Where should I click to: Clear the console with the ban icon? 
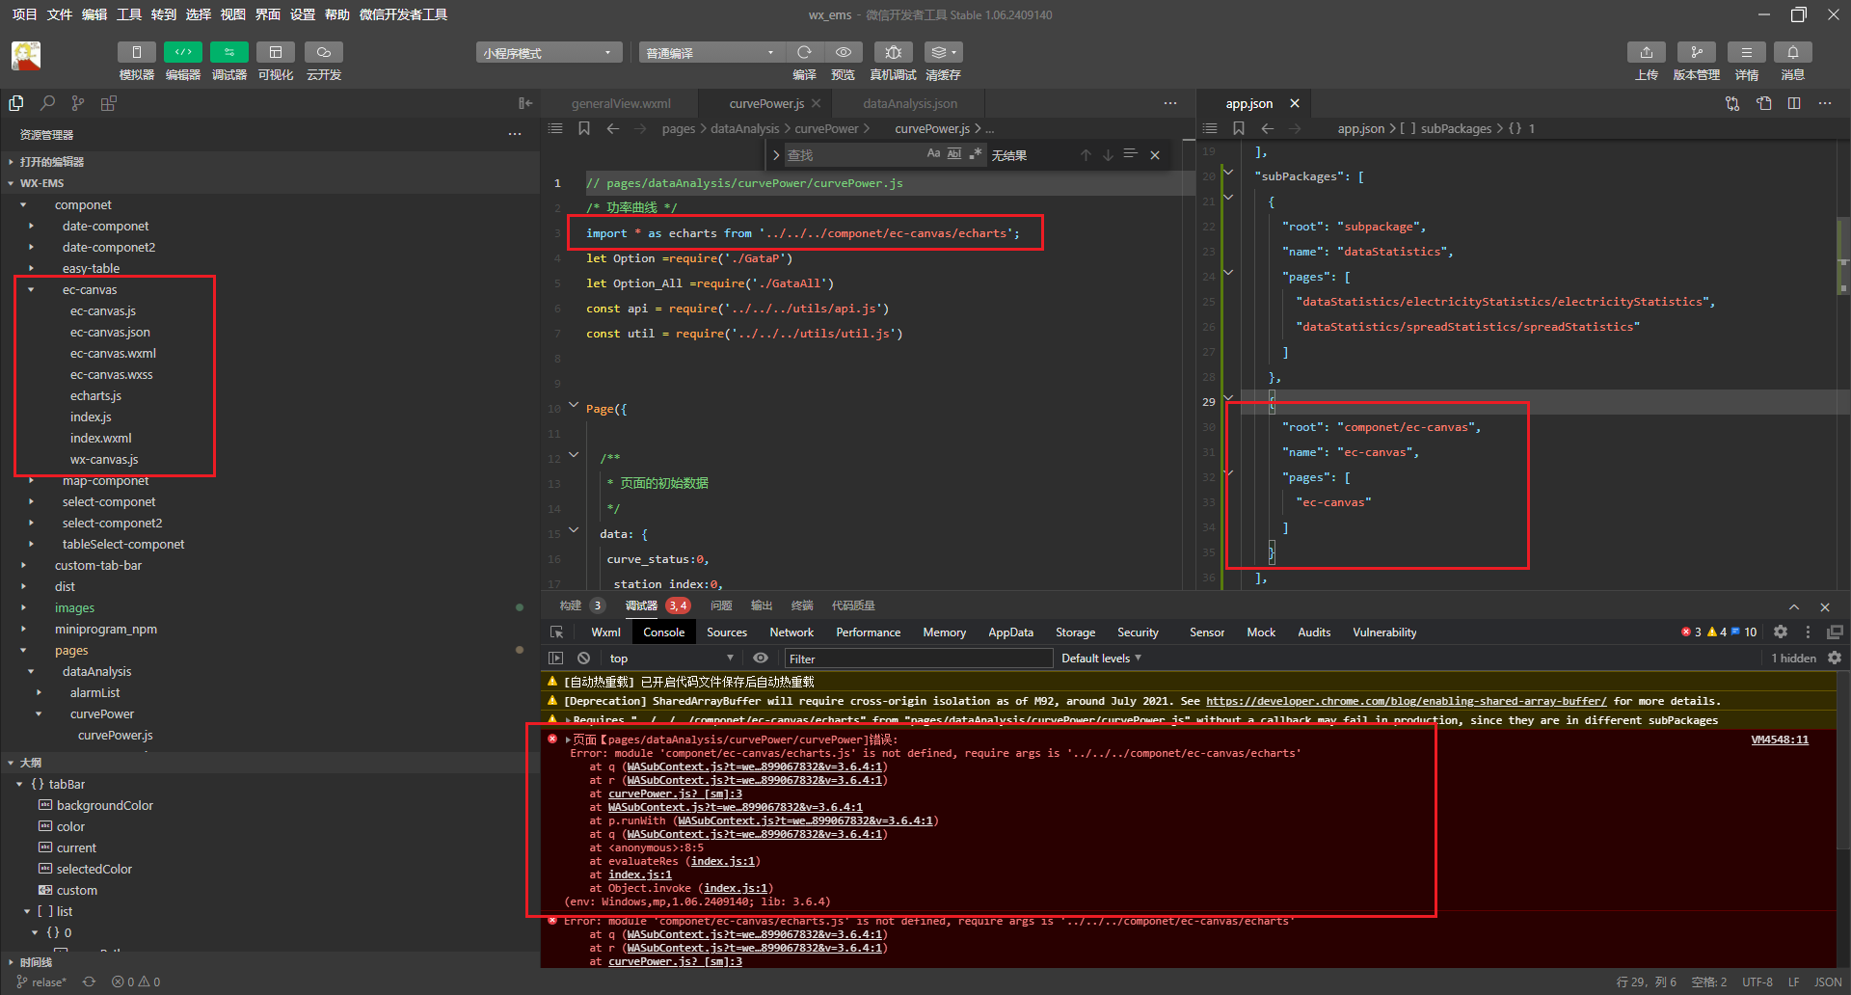(x=583, y=658)
